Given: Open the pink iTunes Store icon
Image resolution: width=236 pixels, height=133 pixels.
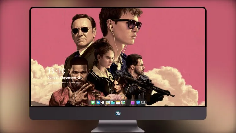Looking at the screenshot, I should (x=132, y=103).
